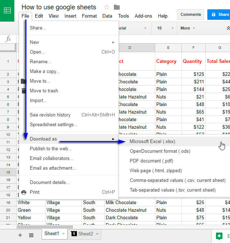
Task: Click the $125 cell in row 2
Action: [193, 74]
